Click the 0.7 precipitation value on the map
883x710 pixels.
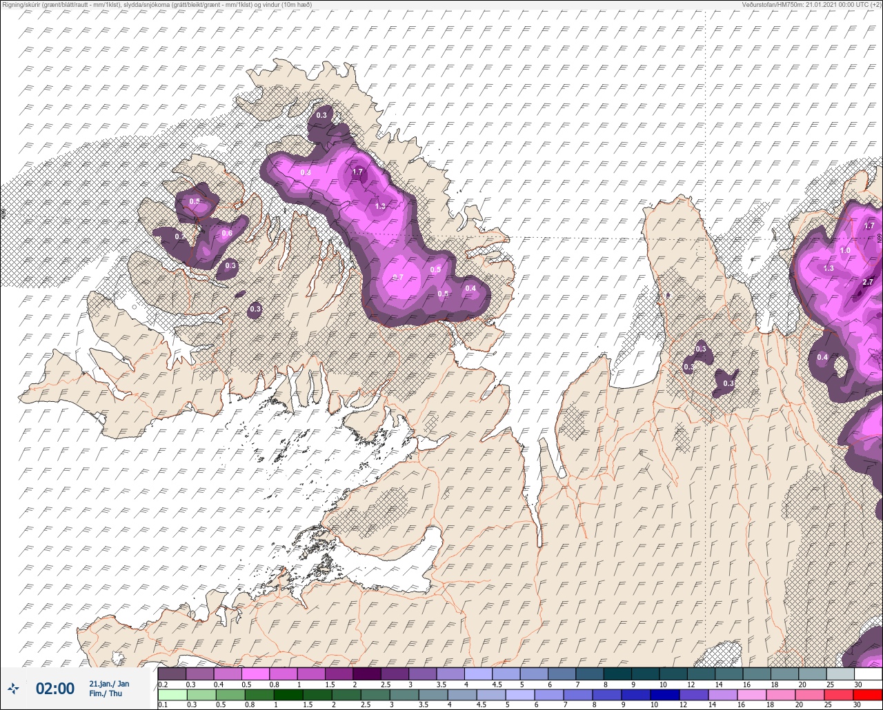pyautogui.click(x=398, y=277)
